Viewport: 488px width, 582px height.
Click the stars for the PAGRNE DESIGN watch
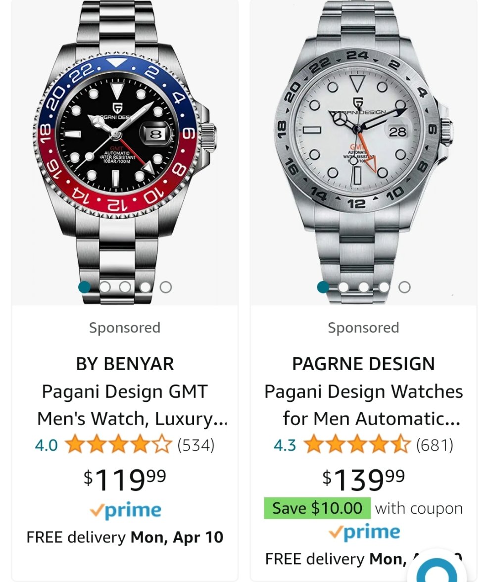coord(357,445)
